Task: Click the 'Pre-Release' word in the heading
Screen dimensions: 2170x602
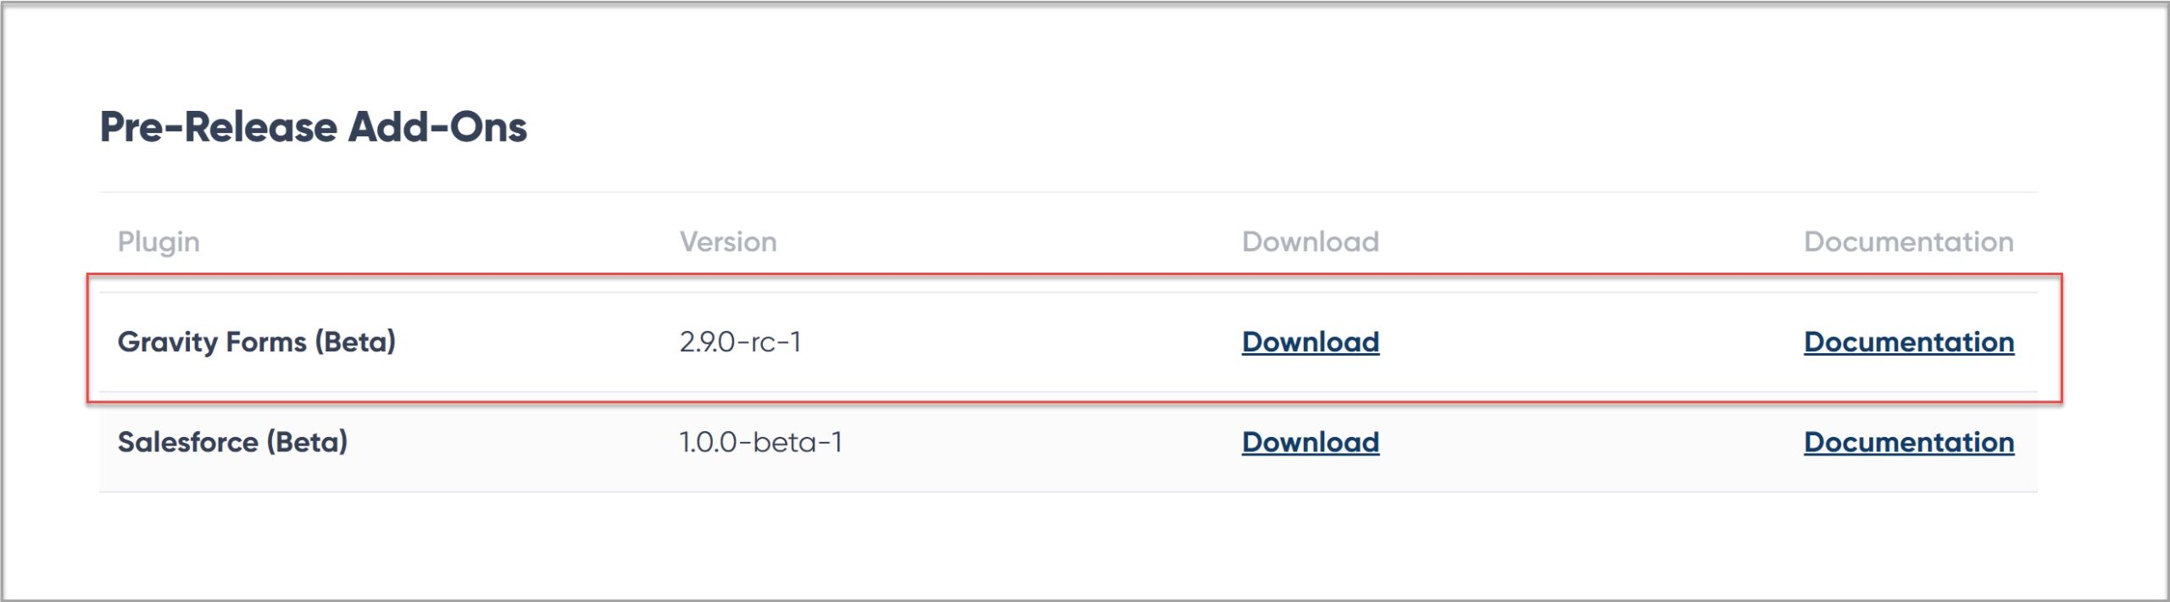Action: 219,127
